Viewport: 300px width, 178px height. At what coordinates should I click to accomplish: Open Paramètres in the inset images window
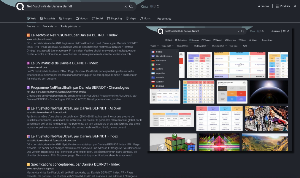click(x=267, y=40)
